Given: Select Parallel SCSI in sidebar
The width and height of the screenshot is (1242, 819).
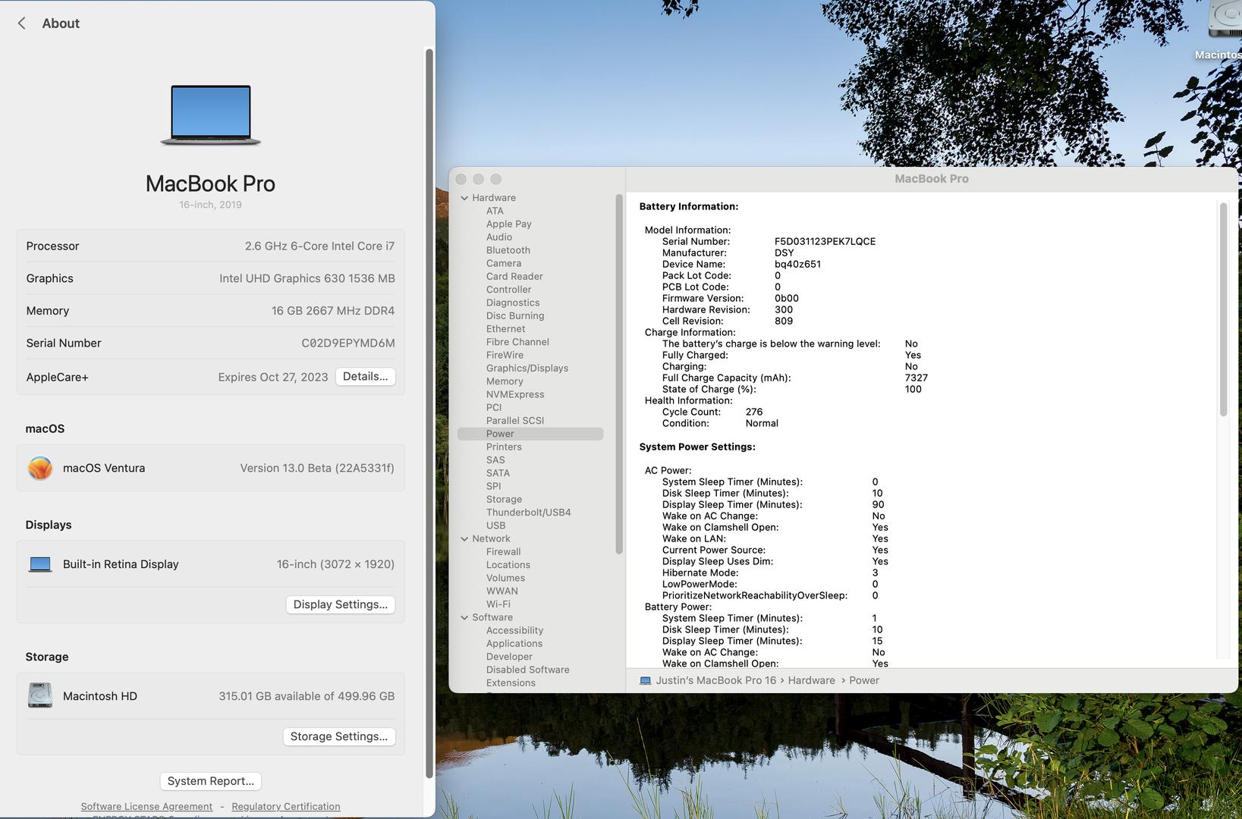Looking at the screenshot, I should coord(515,421).
